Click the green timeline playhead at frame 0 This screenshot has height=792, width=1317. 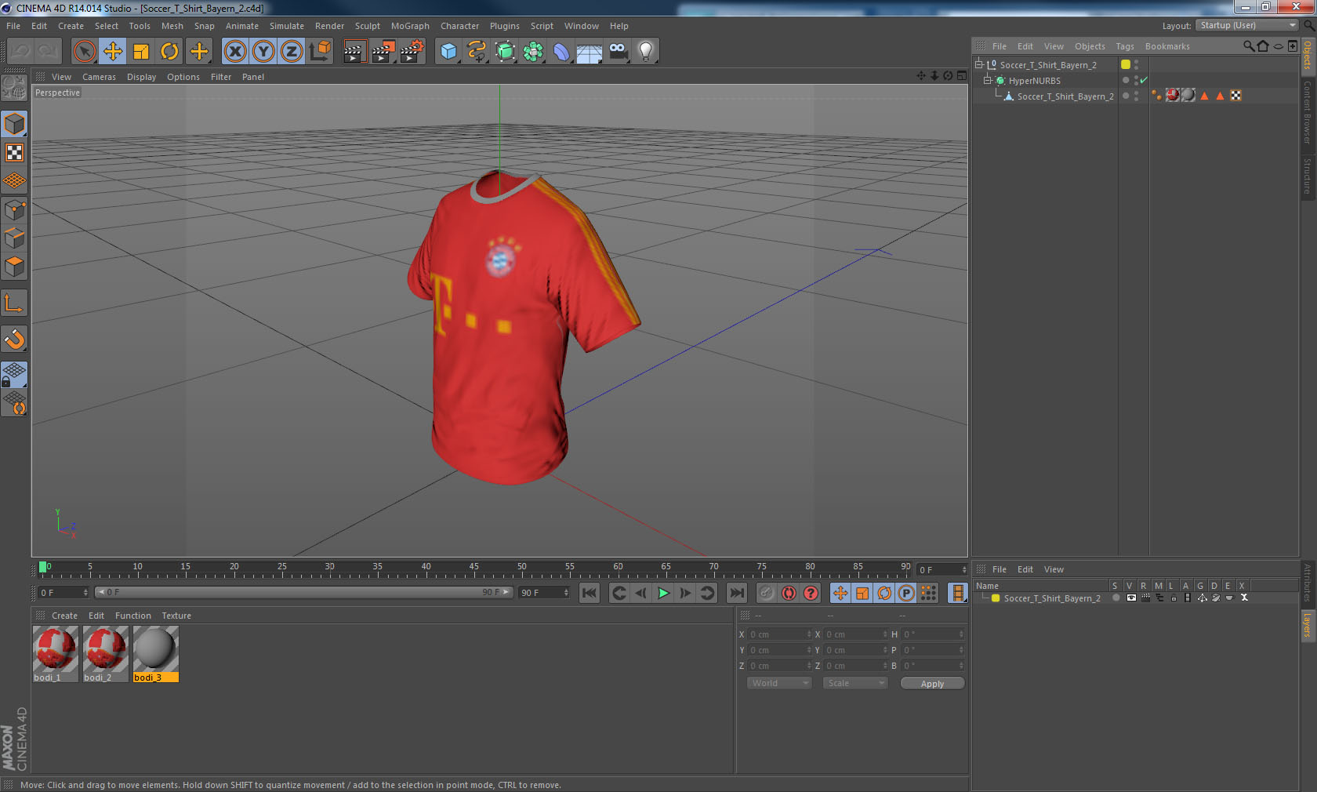pos(42,567)
